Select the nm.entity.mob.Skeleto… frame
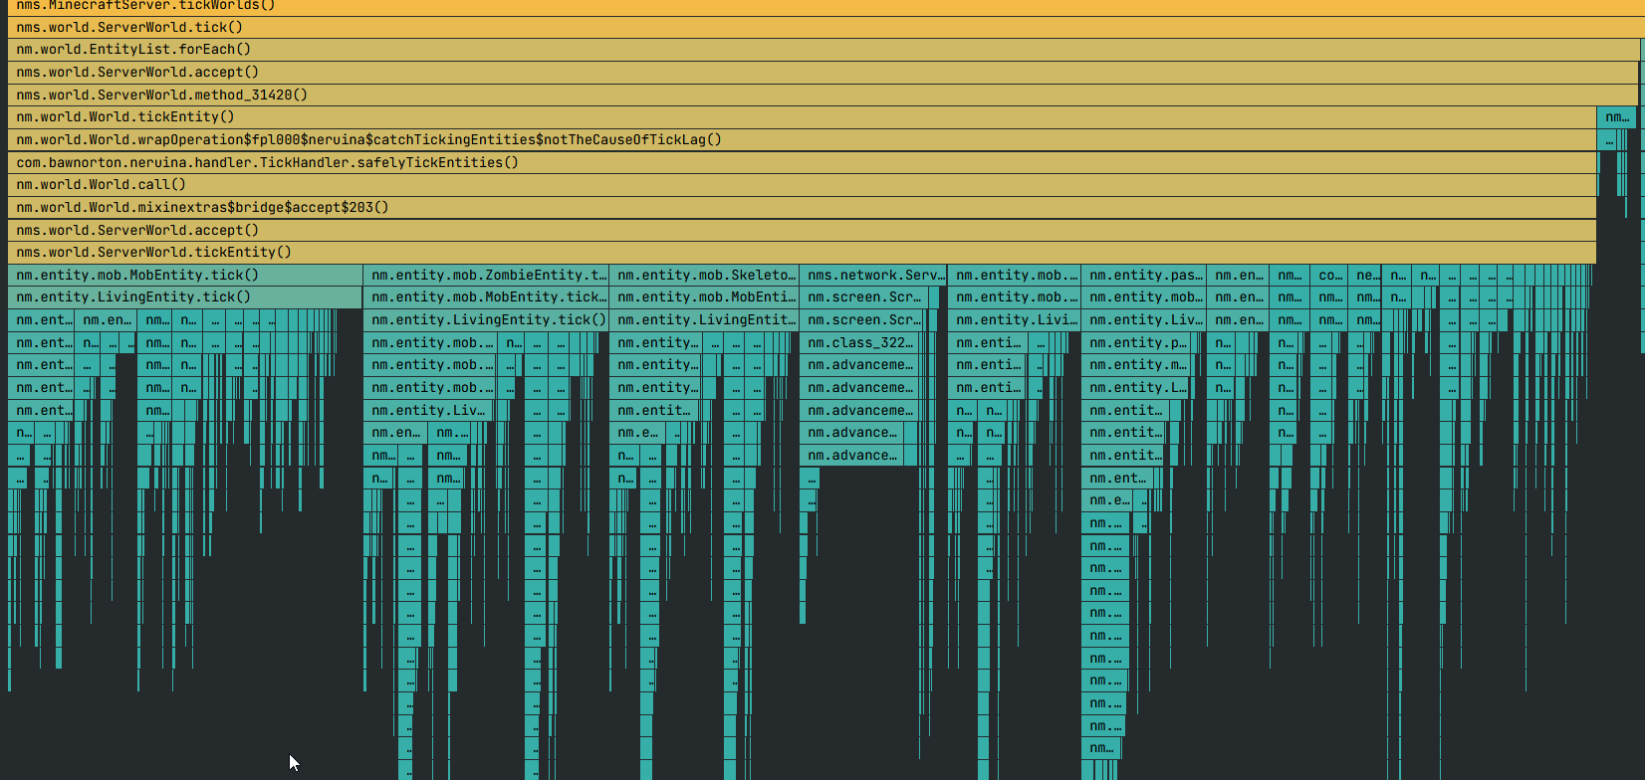The image size is (1645, 780). [704, 276]
